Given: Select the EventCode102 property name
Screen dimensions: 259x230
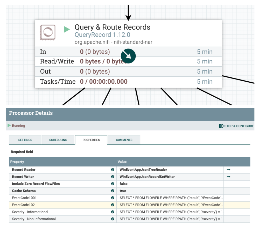Looking at the screenshot, I should (23, 205).
